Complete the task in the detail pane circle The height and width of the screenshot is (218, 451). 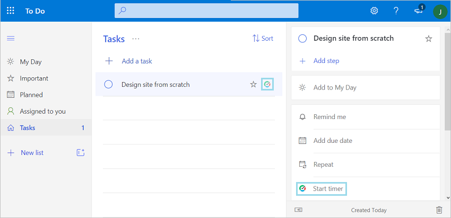302,39
